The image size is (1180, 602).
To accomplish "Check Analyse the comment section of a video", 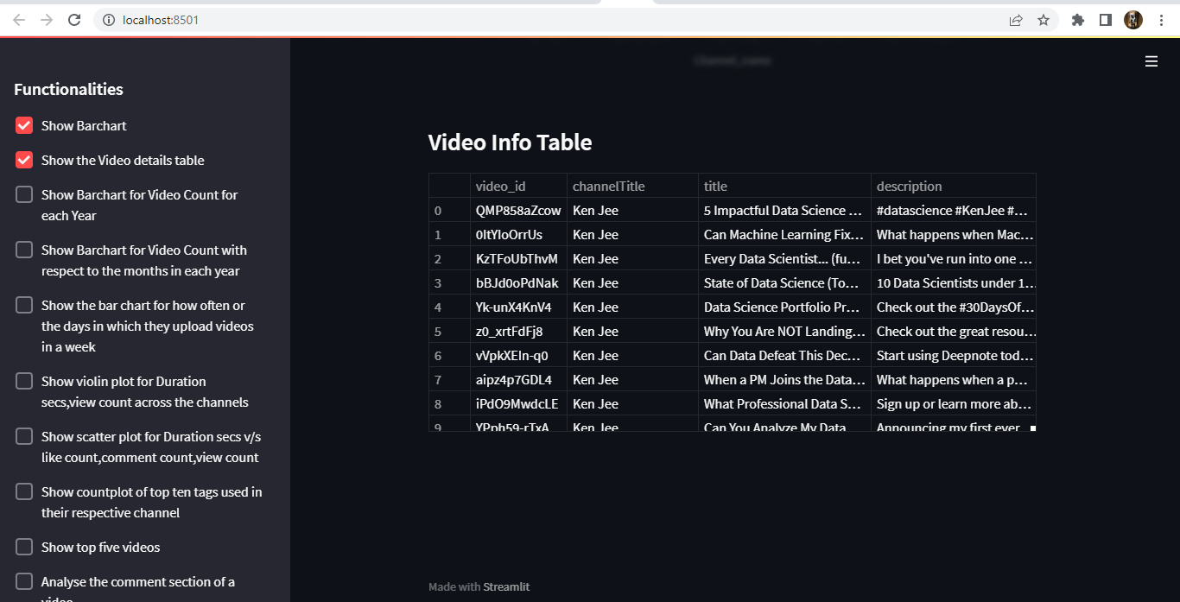I will point(23,580).
